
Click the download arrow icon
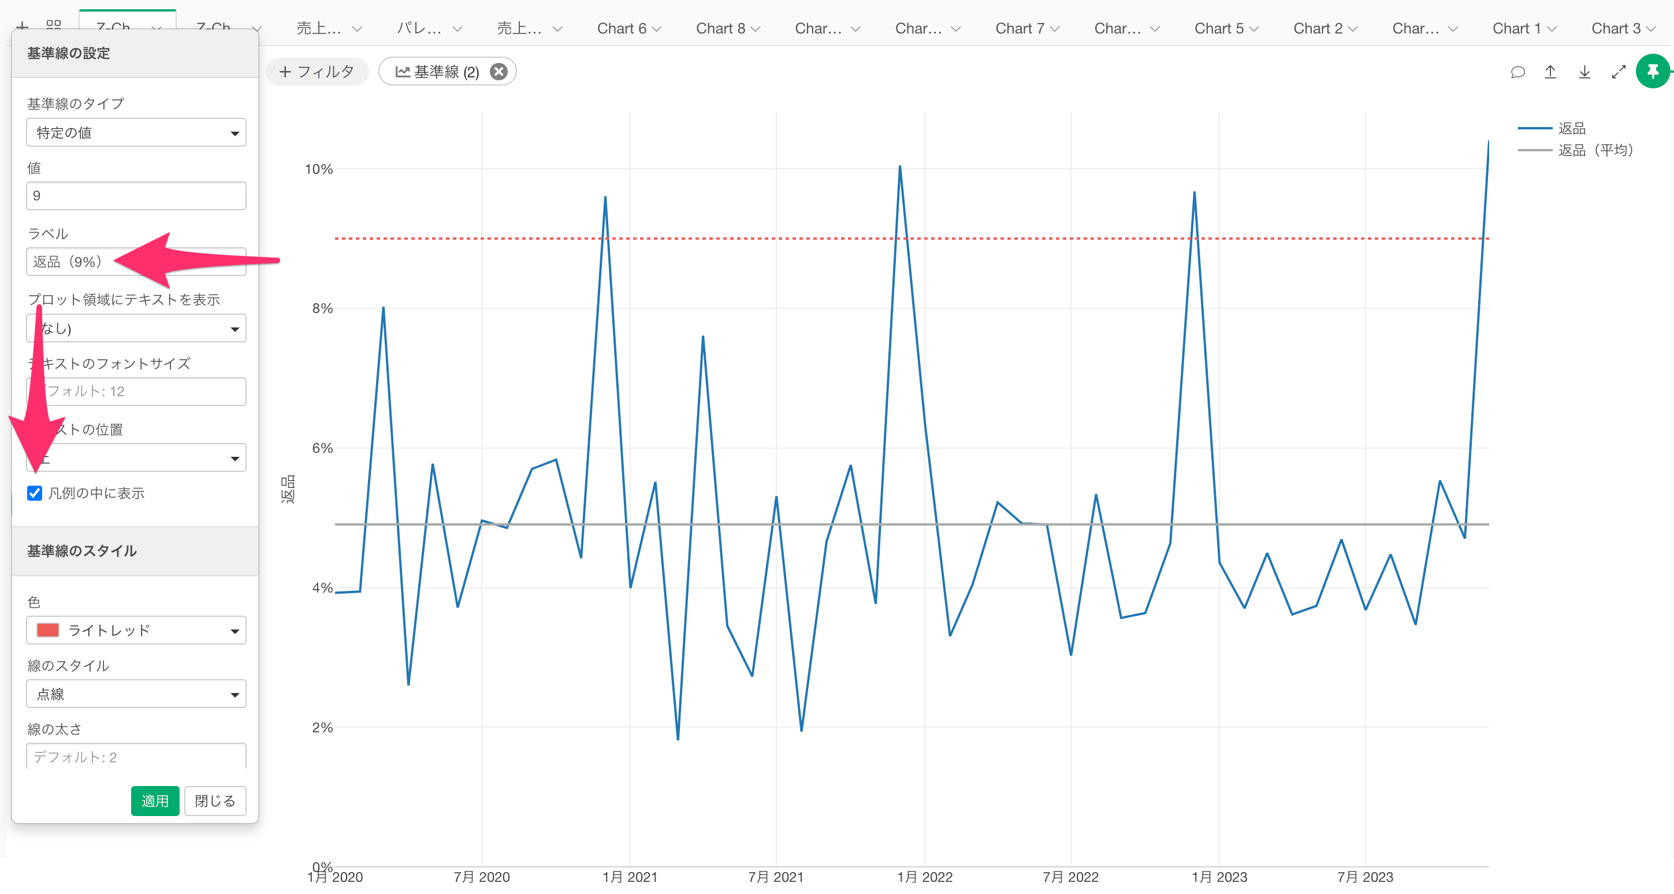(x=1584, y=72)
